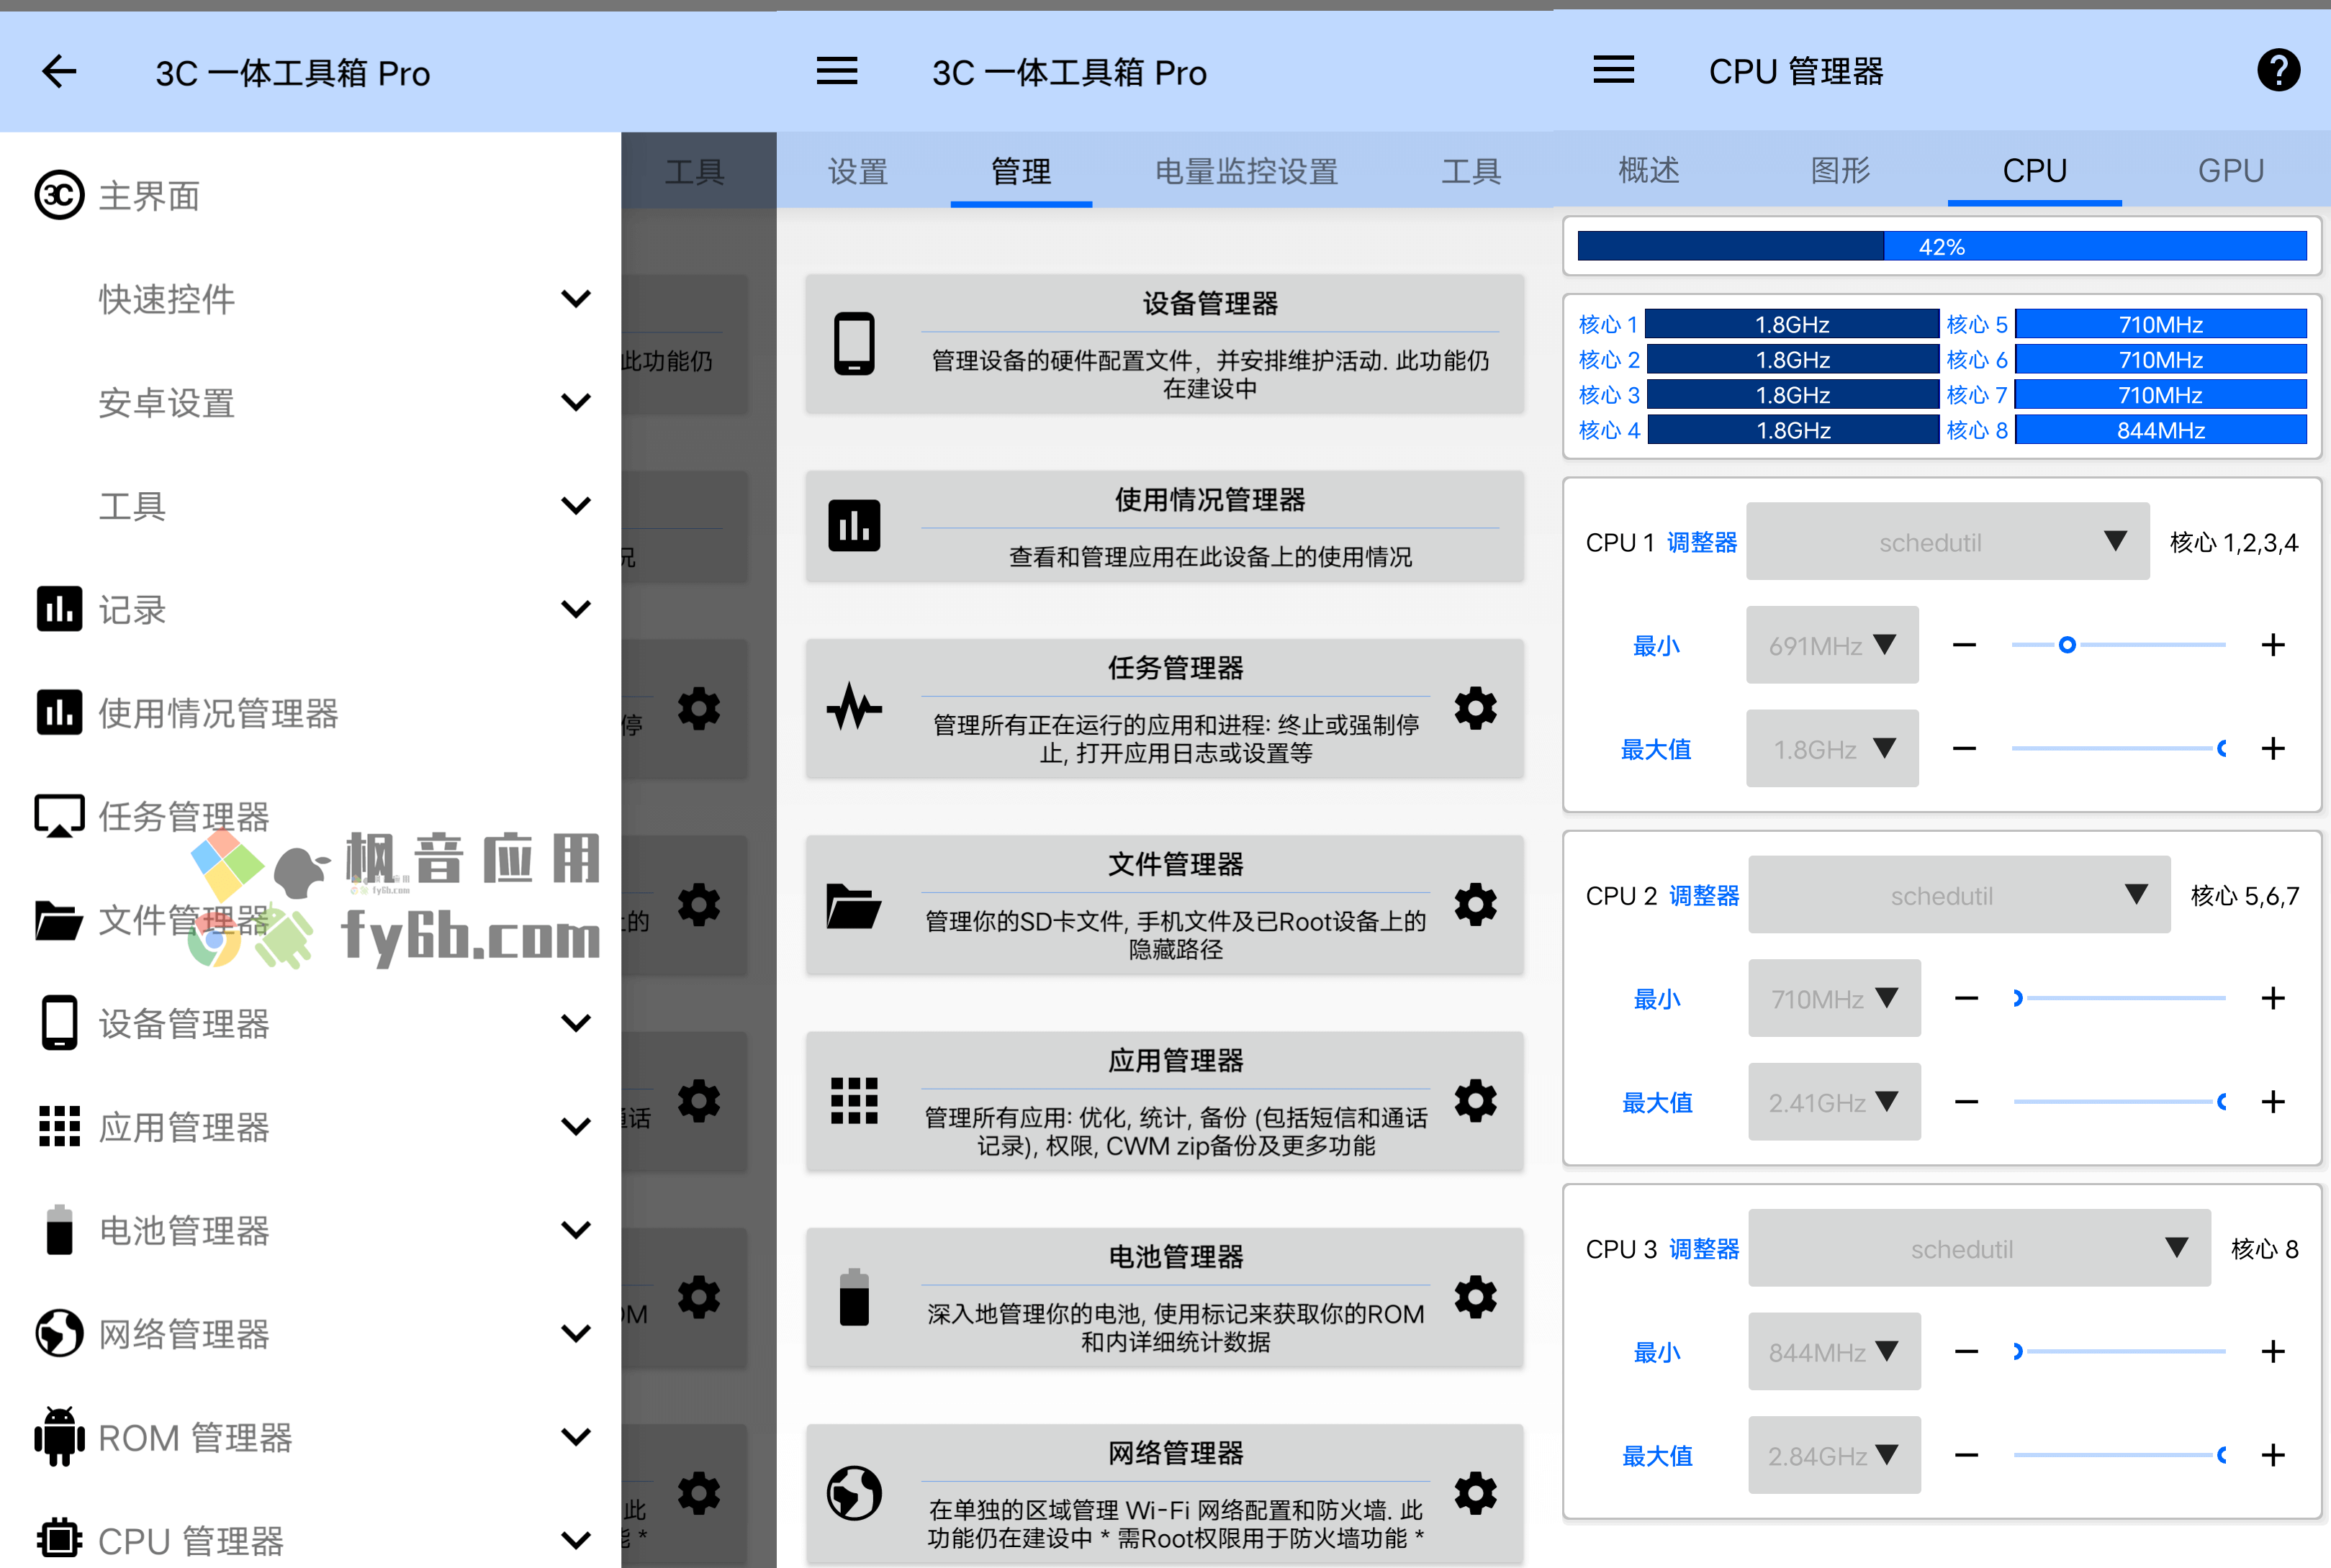The width and height of the screenshot is (2331, 1568).
Task: Expand the 快速控件 section in drawer
Action: [x=575, y=299]
